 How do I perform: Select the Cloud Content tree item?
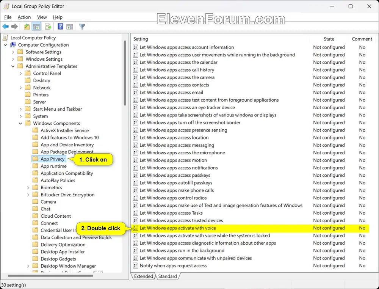pyautogui.click(x=56, y=216)
